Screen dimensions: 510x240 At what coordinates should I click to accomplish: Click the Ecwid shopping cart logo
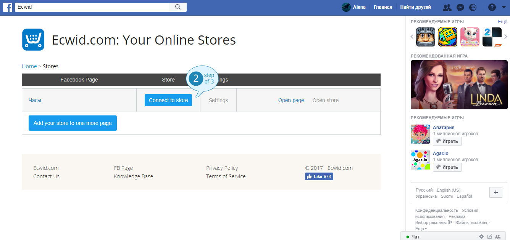pyautogui.click(x=33, y=40)
